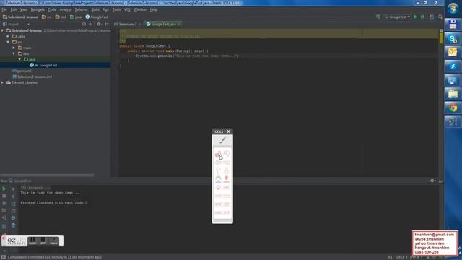Click the Project panel horizontal scrollbar
The image size is (462, 260).
47,175
